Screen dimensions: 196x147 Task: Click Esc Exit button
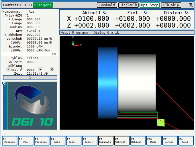pos(186,141)
